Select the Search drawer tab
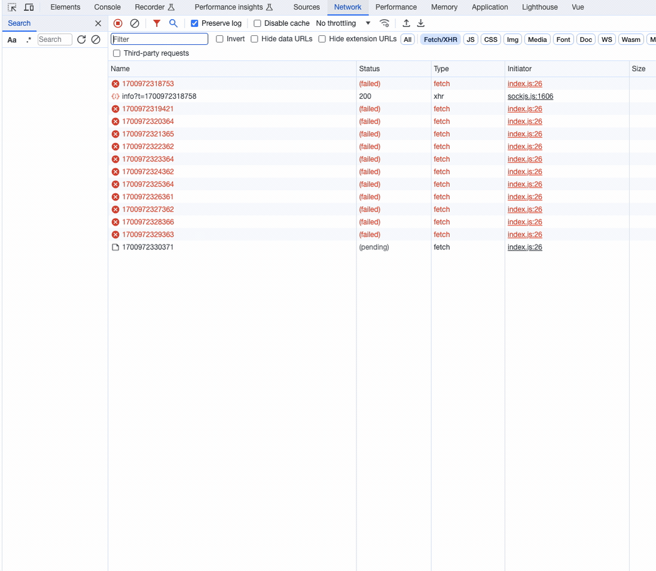 tap(19, 23)
